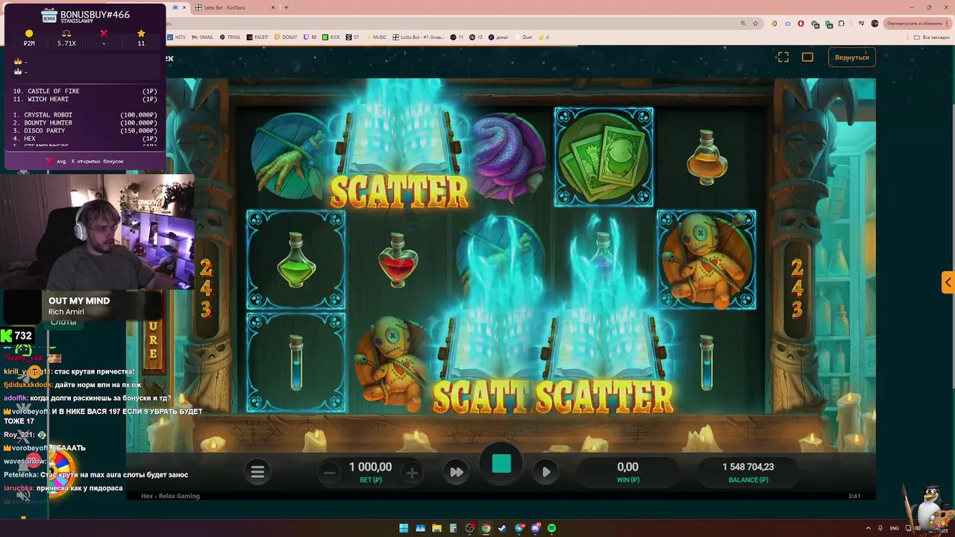
Task: Switch to Chrome in the taskbar
Action: [x=486, y=528]
